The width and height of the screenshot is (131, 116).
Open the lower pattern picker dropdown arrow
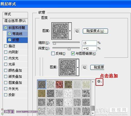(x=78, y=67)
